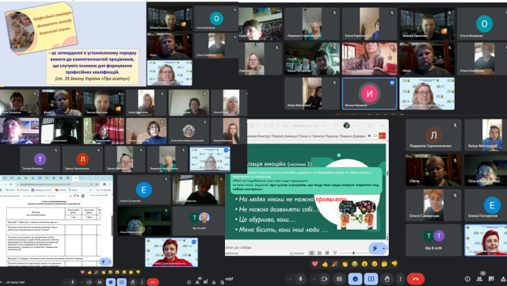
Task: Send the thumbs down emoji reaction on the right
Action: pyautogui.click(x=395, y=264)
